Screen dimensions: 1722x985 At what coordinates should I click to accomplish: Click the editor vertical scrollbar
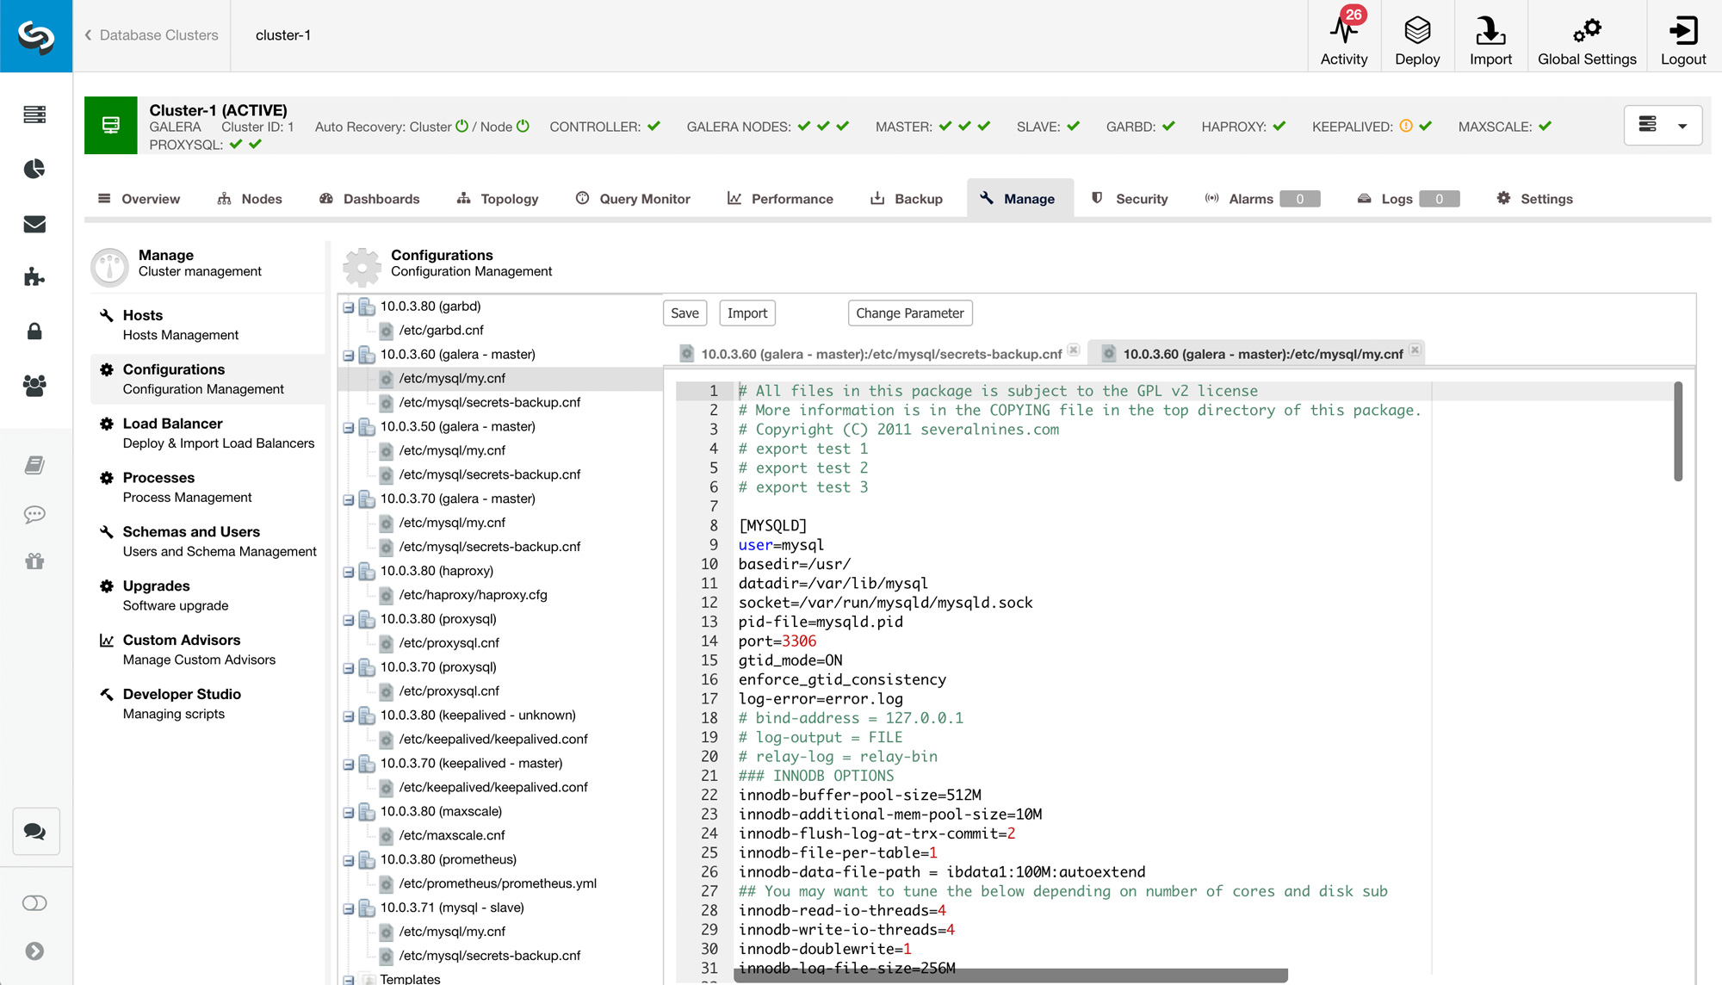[x=1678, y=432]
